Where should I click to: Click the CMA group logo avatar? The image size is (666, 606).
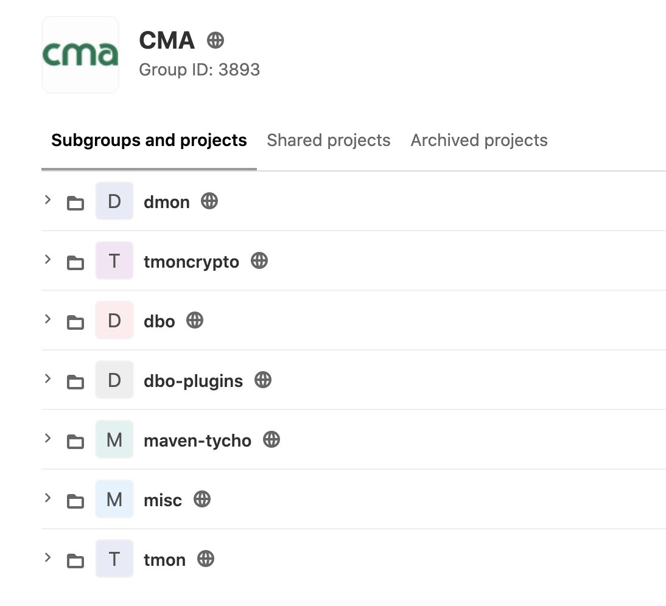(x=80, y=55)
